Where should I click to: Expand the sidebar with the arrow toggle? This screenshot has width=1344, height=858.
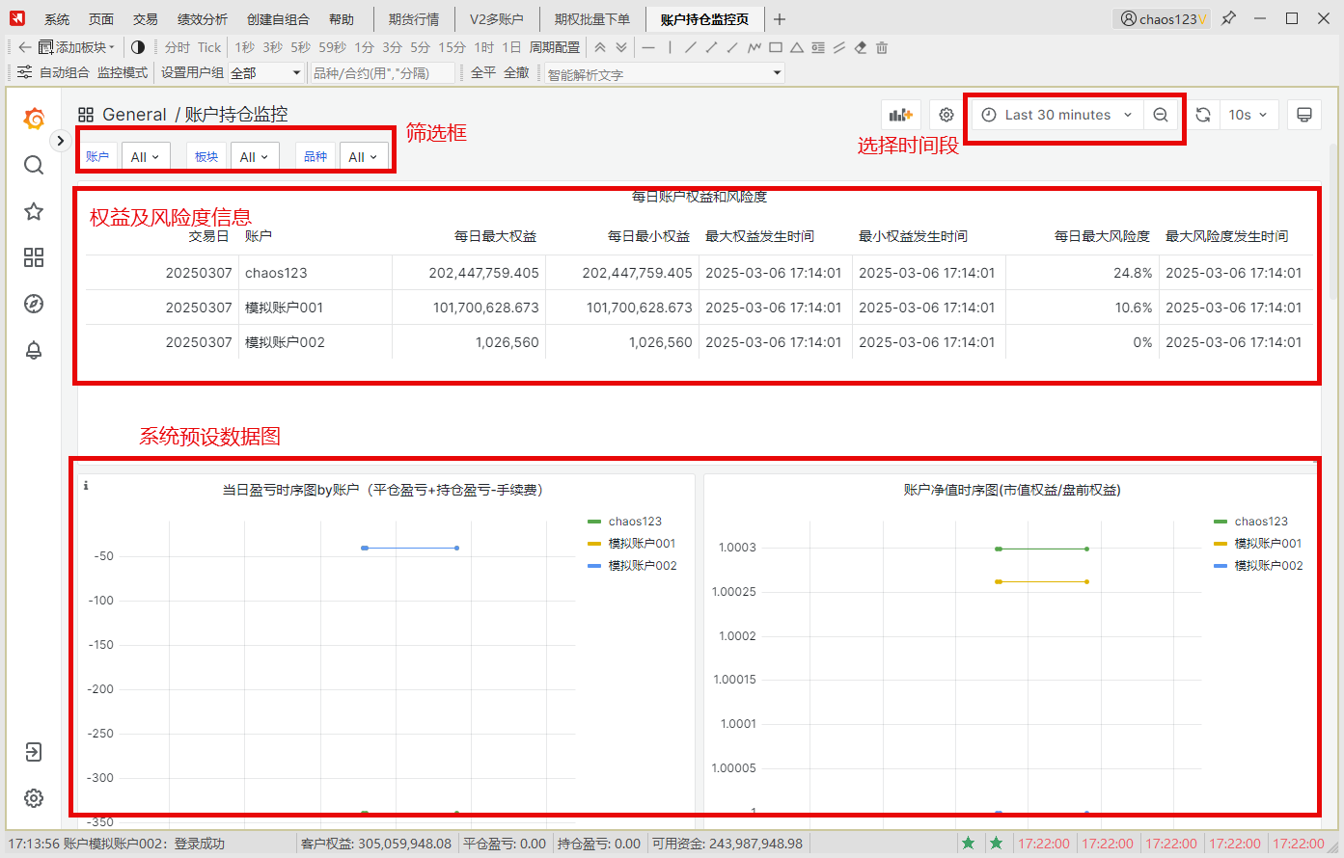(60, 141)
